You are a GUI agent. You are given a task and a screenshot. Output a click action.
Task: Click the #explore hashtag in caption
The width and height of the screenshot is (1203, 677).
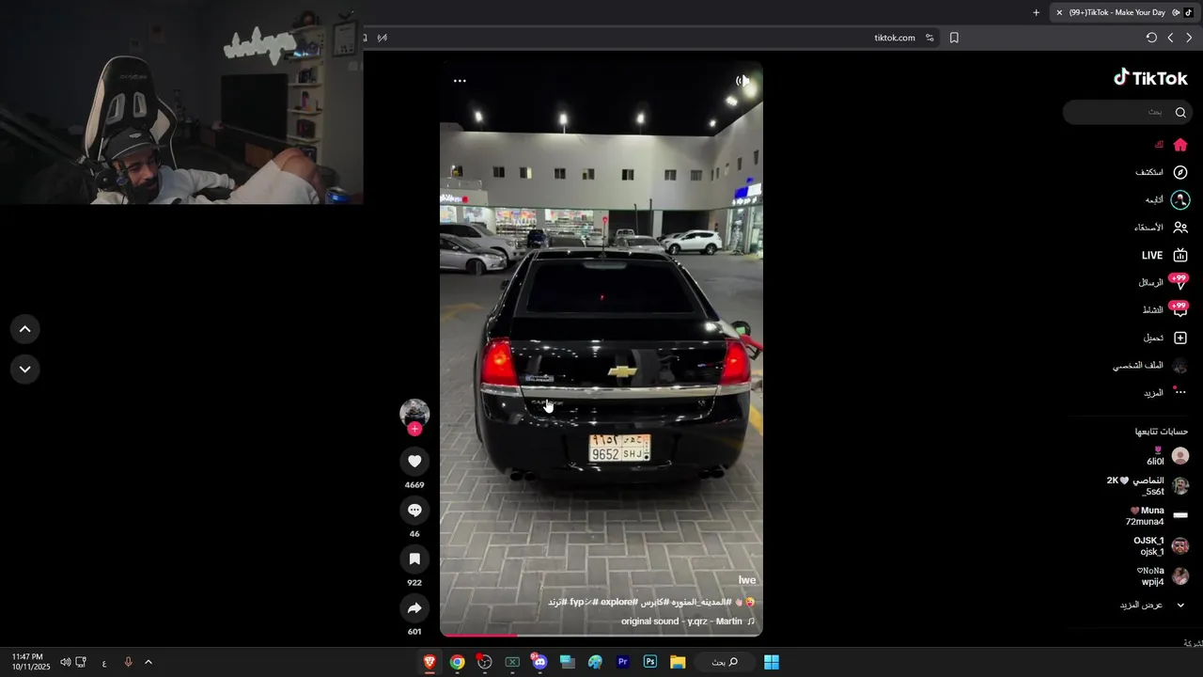(619, 602)
